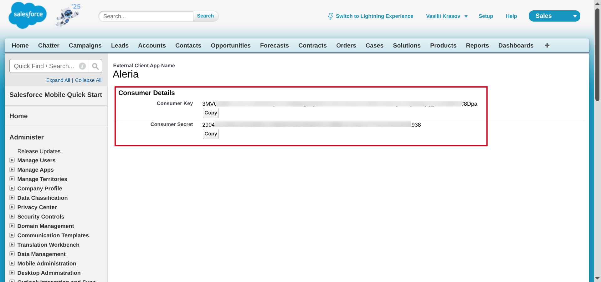Open Release Updates in sidebar
The height and width of the screenshot is (282, 601).
[39, 151]
